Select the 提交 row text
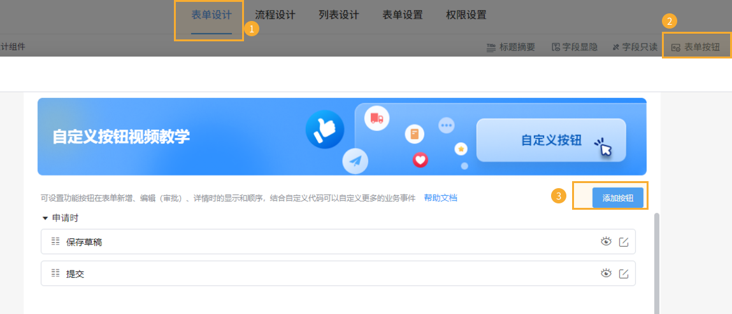 [75, 274]
